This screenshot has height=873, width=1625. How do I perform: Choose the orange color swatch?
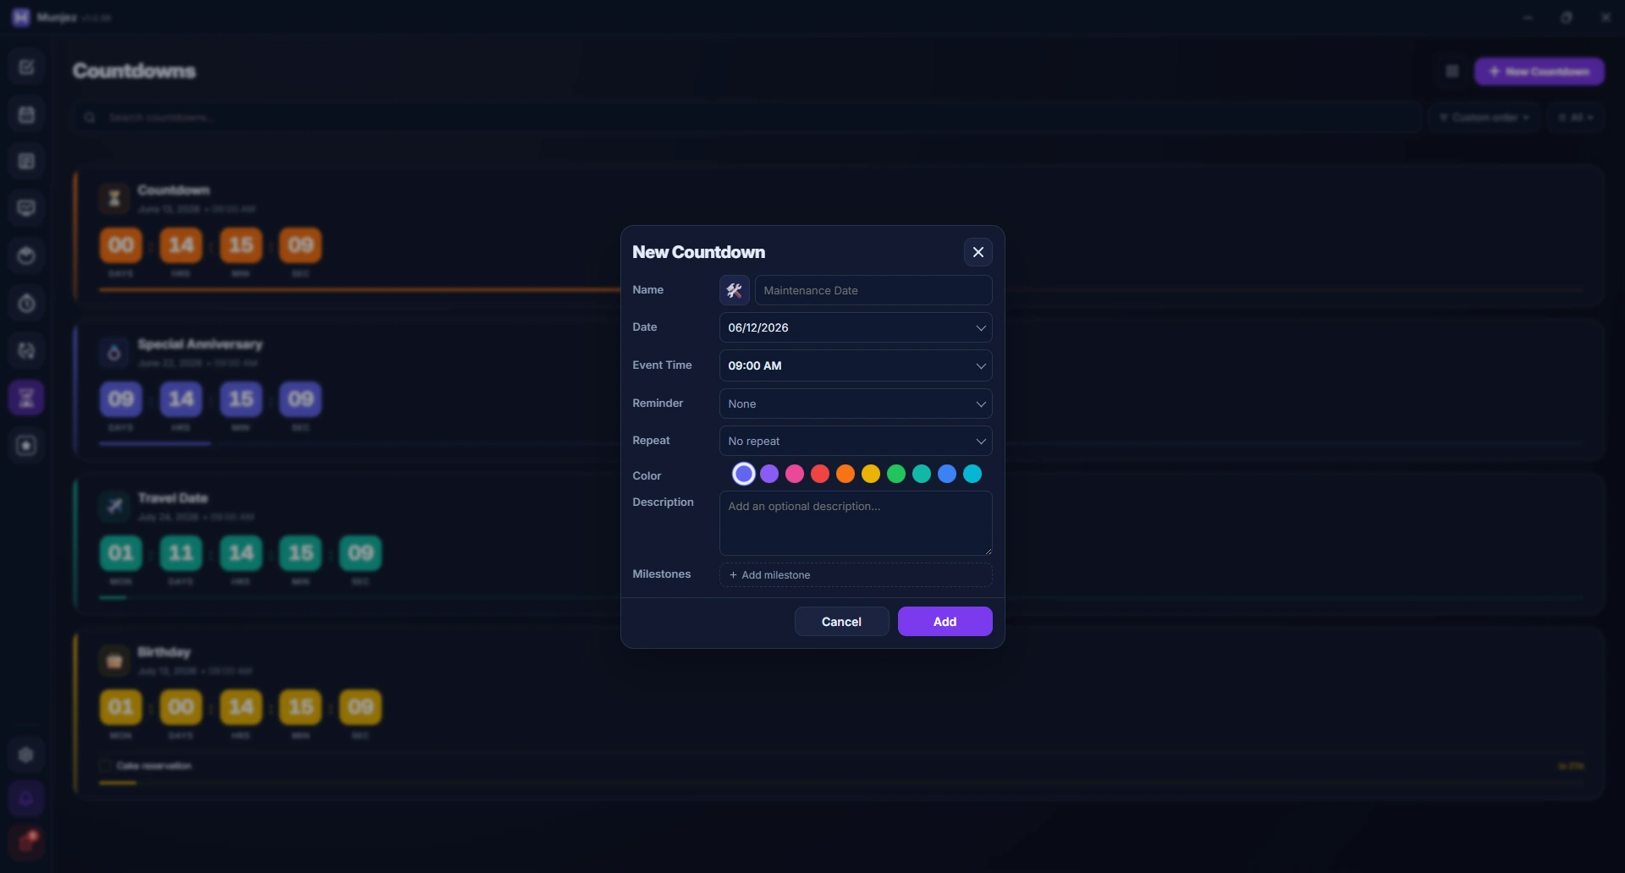(845, 474)
